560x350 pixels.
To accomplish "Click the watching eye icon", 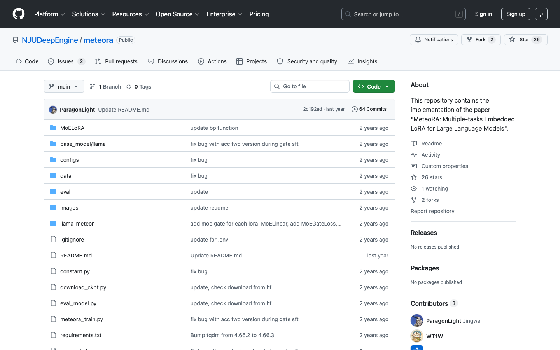I will click(414, 189).
